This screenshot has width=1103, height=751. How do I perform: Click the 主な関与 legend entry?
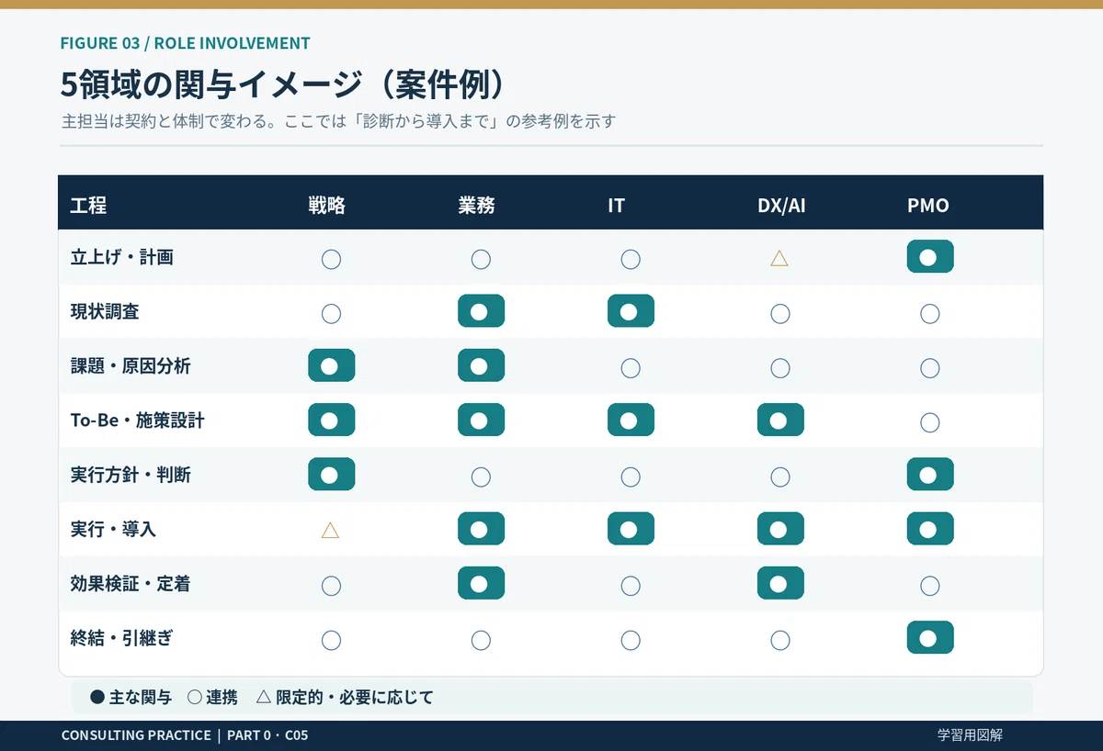131,698
